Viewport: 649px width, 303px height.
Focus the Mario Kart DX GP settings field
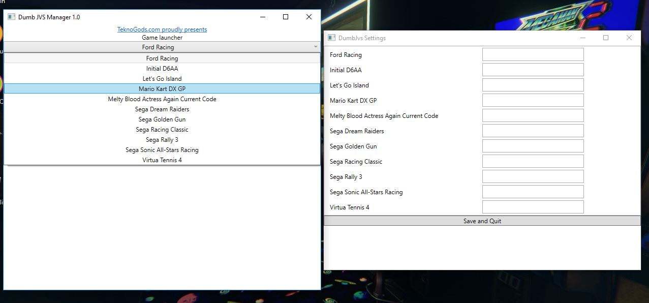533,100
